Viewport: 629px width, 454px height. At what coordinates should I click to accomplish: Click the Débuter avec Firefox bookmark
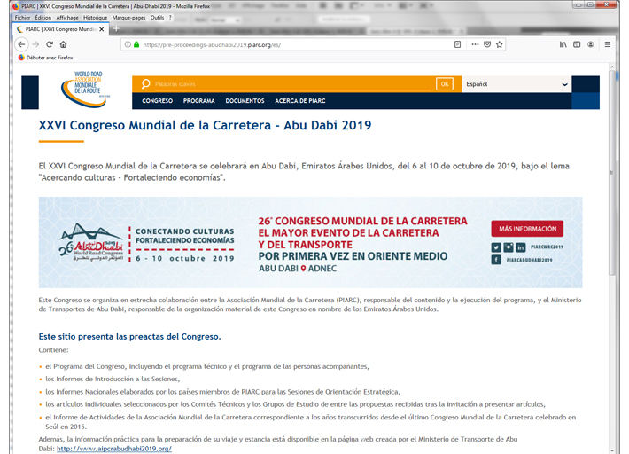point(46,58)
